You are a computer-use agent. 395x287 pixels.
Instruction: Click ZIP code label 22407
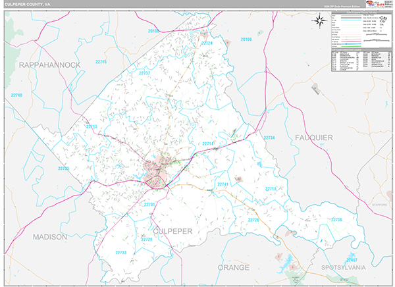(352, 260)
